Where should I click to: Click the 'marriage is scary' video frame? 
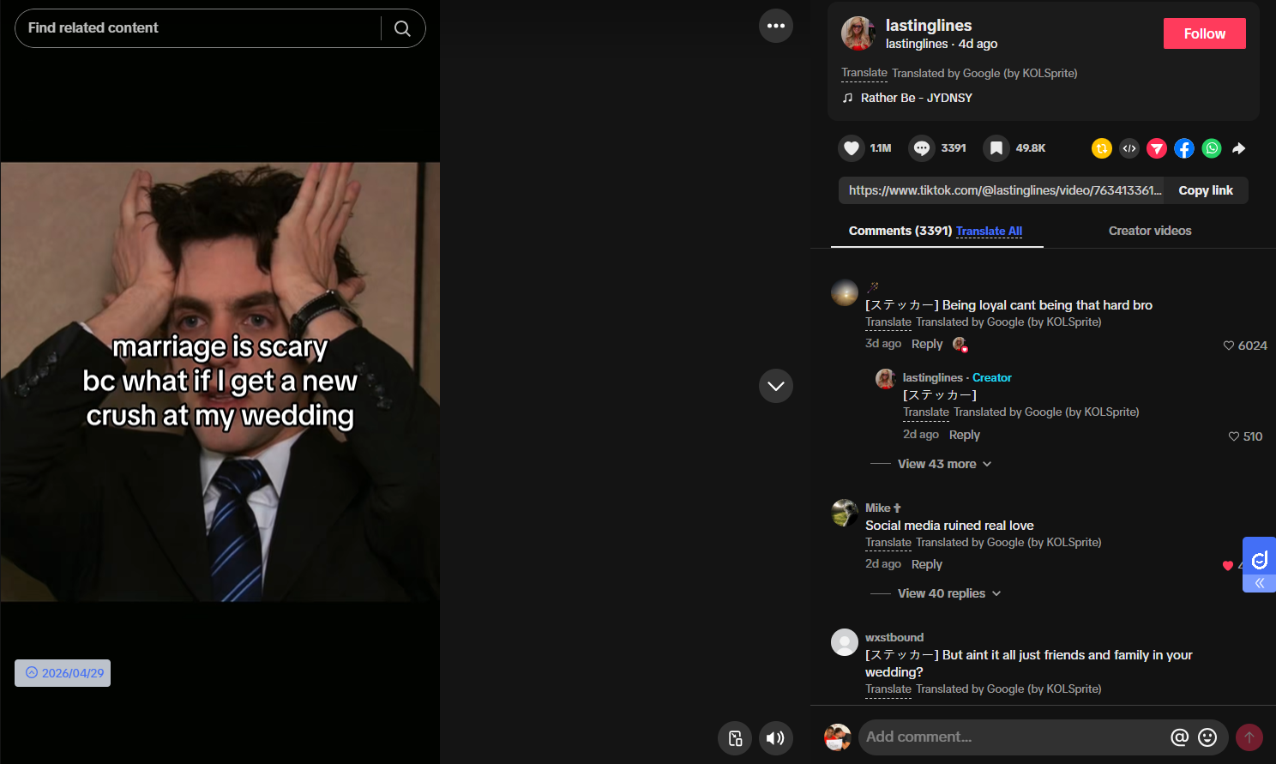click(x=220, y=382)
